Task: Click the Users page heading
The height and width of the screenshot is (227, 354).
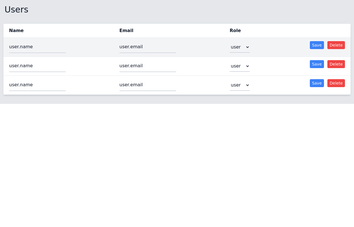Action: pos(16,9)
